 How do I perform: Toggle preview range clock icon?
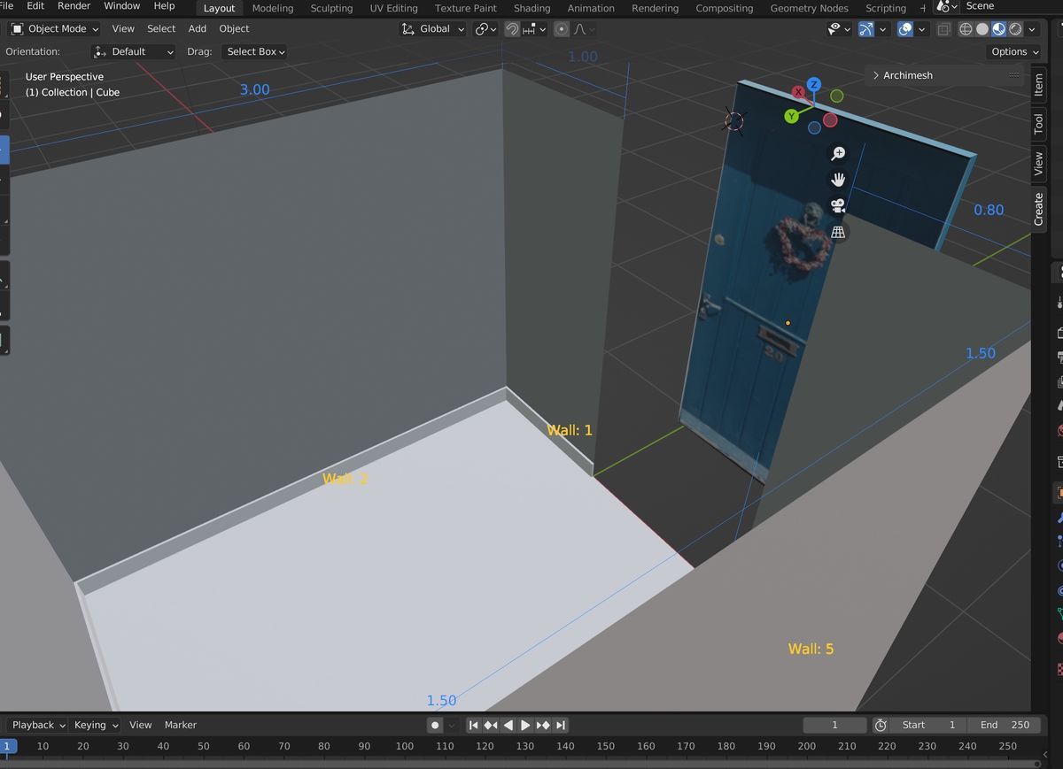tap(881, 725)
